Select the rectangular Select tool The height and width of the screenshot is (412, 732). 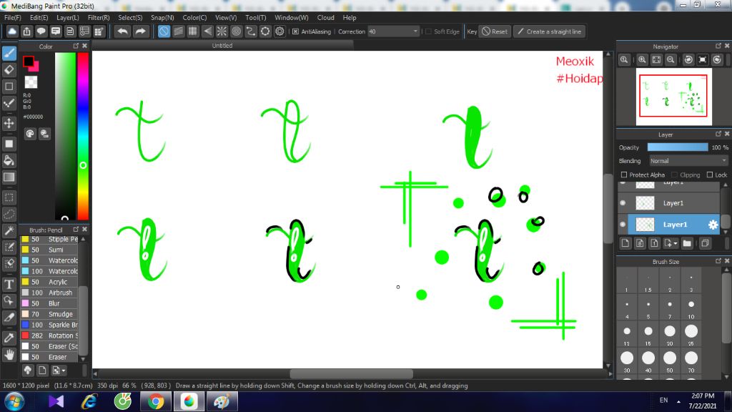point(9,197)
